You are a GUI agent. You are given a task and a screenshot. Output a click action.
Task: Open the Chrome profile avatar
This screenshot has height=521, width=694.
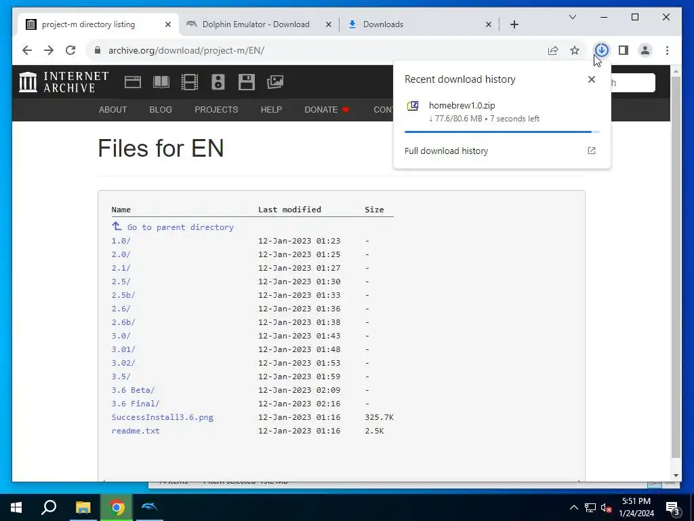[645, 50]
